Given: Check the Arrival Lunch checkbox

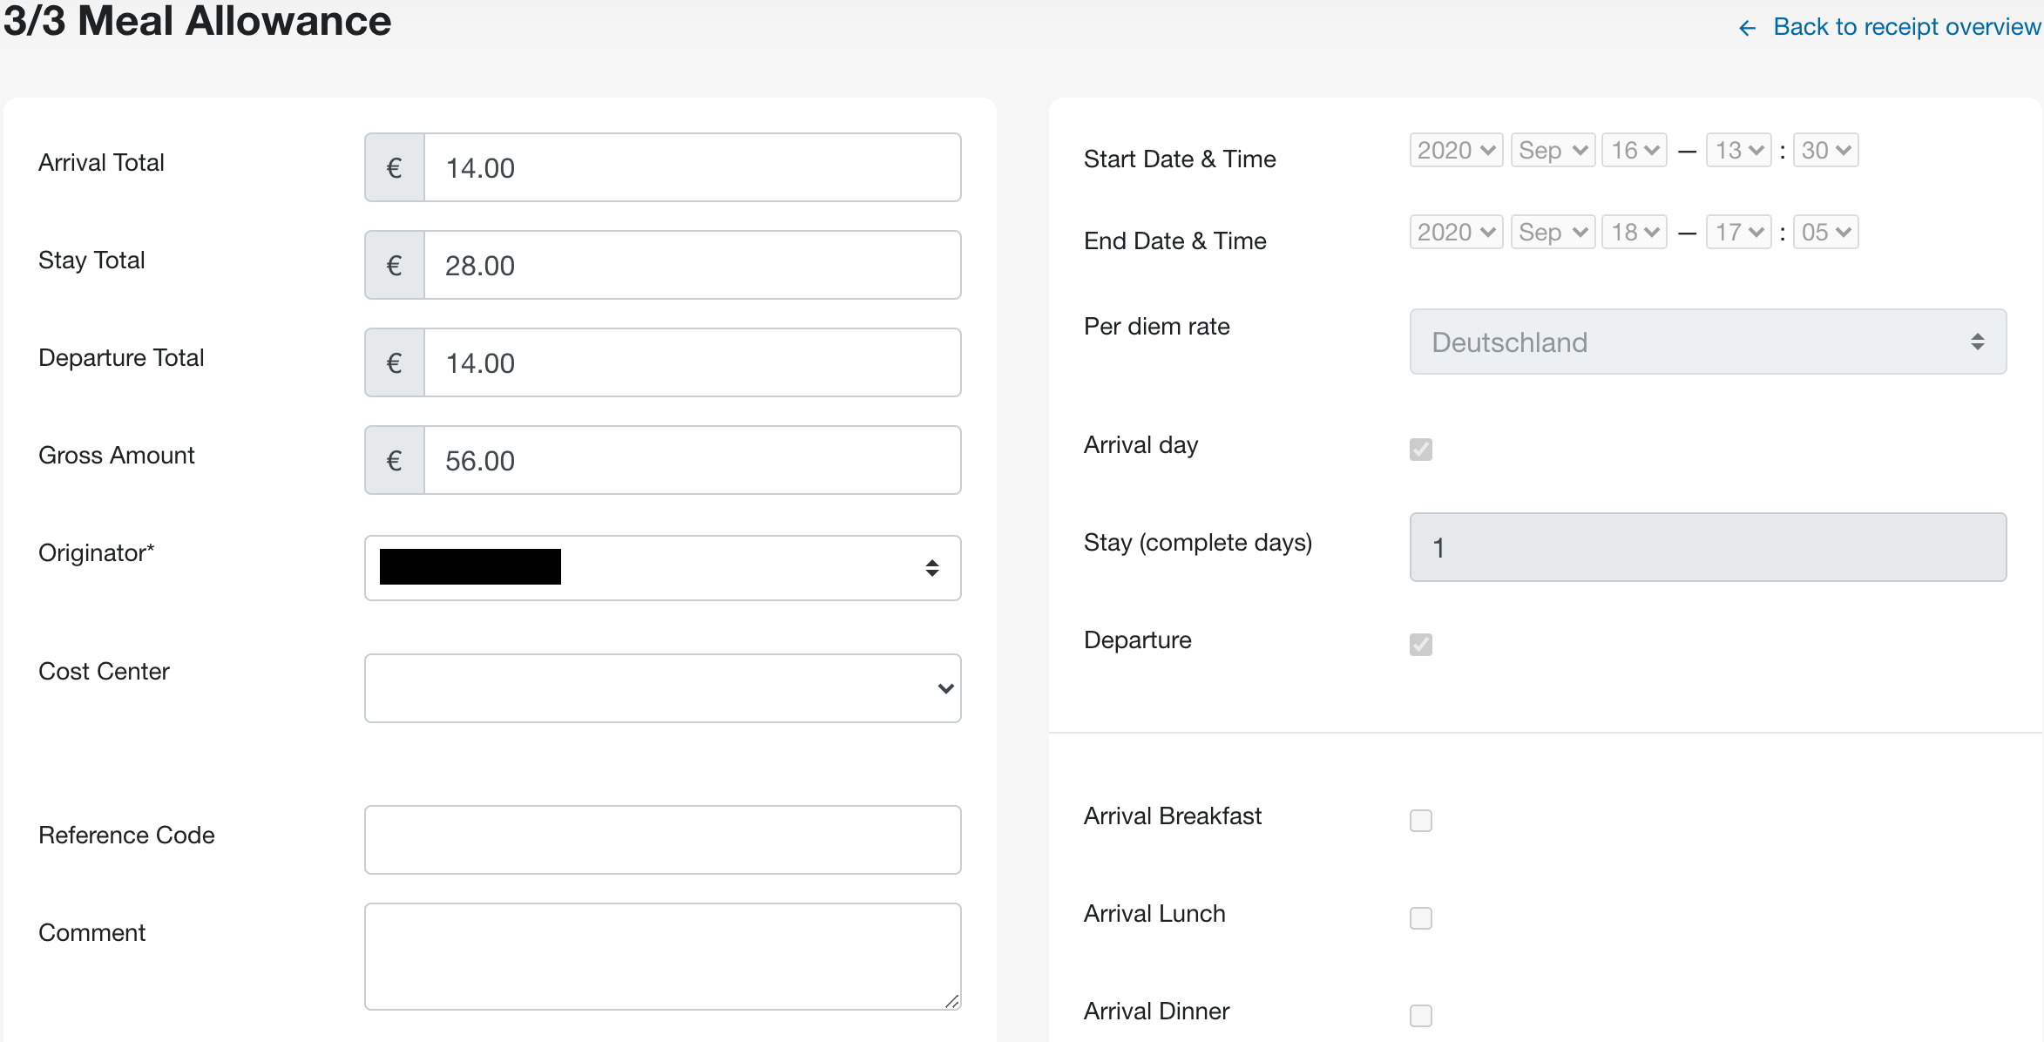Looking at the screenshot, I should 1421,918.
